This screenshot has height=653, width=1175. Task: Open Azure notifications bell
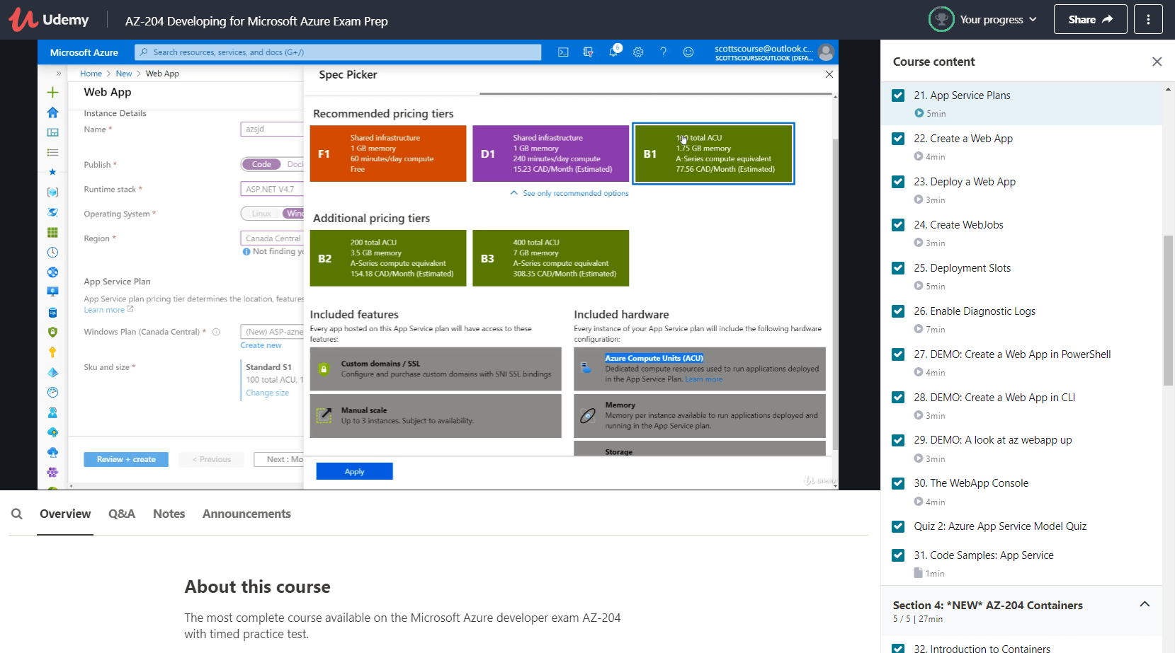pyautogui.click(x=613, y=52)
